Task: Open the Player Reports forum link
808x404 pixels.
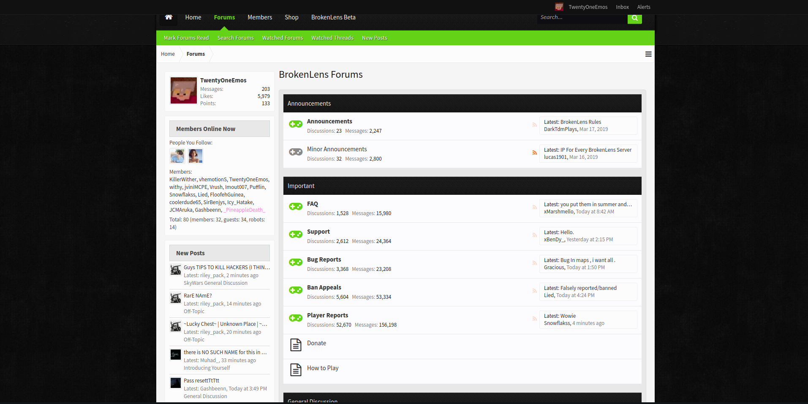Action: coord(327,315)
